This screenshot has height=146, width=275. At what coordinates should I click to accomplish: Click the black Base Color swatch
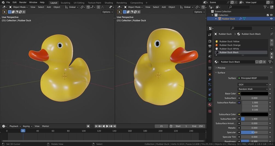point(254,94)
